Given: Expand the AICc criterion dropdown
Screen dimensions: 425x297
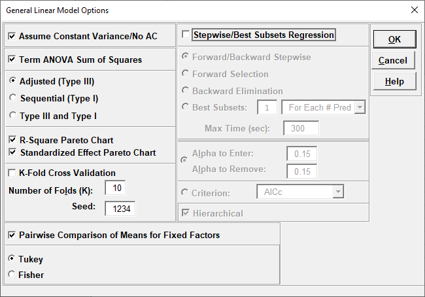Looking at the screenshot, I should pyautogui.click(x=338, y=192).
